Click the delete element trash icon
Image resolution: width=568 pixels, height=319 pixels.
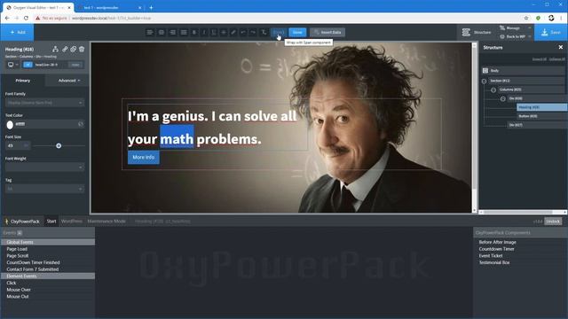tap(82, 49)
